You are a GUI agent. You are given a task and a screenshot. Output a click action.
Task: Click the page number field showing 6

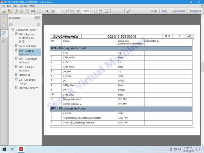pos(59,11)
